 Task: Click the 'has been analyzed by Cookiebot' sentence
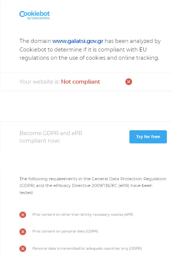(90, 45)
